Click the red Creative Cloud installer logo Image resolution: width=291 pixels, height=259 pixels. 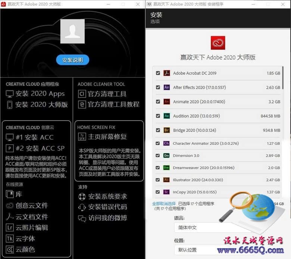[x=218, y=43]
